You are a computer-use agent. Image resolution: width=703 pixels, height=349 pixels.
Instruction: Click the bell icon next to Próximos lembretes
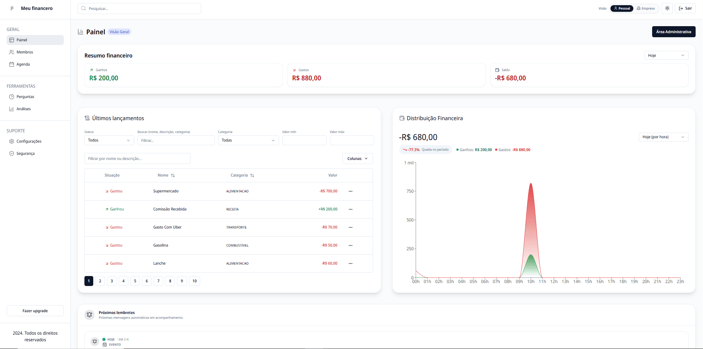click(89, 315)
